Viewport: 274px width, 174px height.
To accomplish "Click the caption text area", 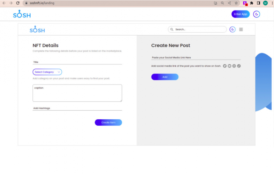I will click(77, 93).
